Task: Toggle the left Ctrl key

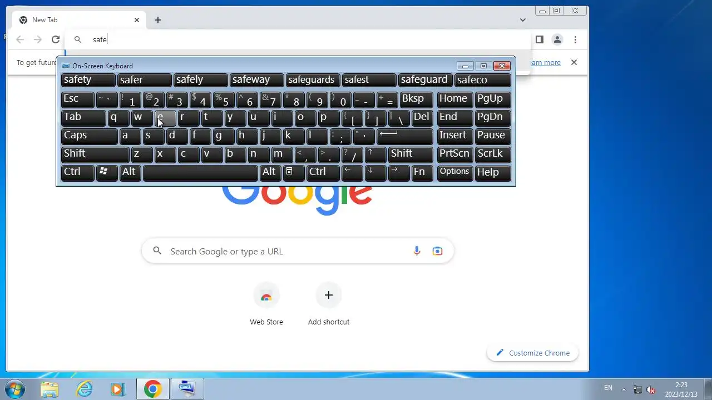Action: [77, 173]
